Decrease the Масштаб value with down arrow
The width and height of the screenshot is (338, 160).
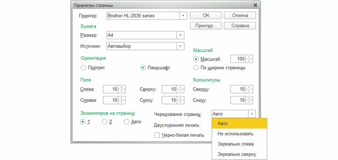point(249,61)
